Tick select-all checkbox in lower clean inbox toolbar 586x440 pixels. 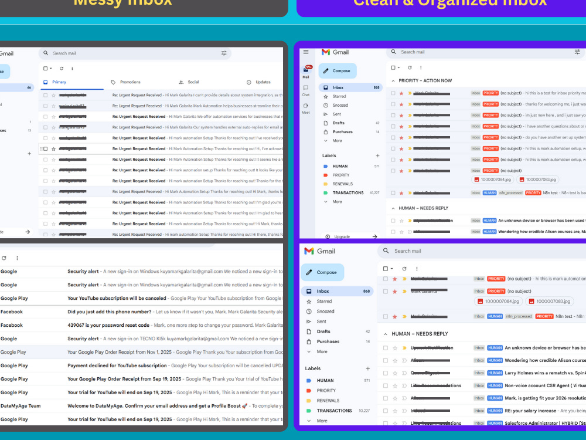point(386,269)
